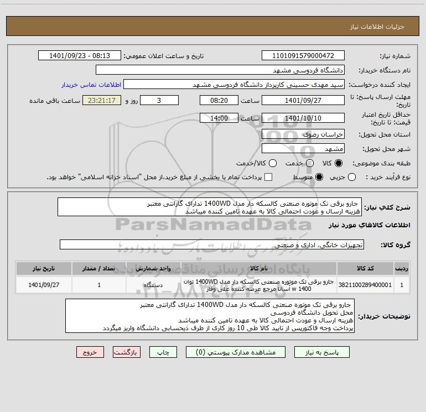426x412 pixels.
Task: Click the goods group field تجهیزات خانگی، اداری و صنعتی
Action: 212,244
